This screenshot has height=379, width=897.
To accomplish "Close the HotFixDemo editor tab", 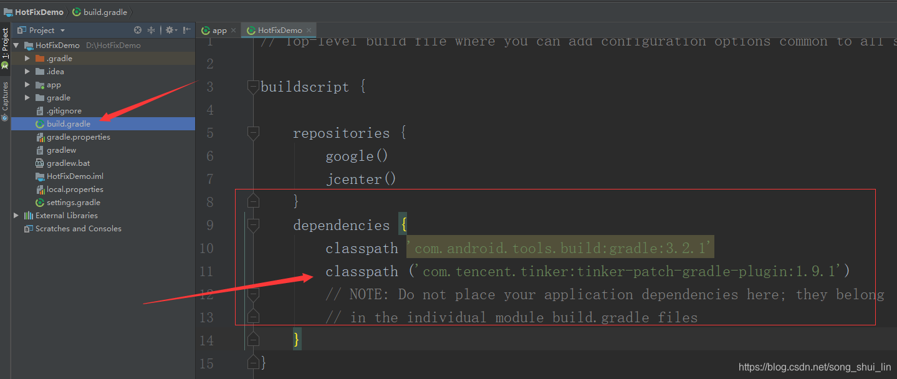I will pos(309,30).
